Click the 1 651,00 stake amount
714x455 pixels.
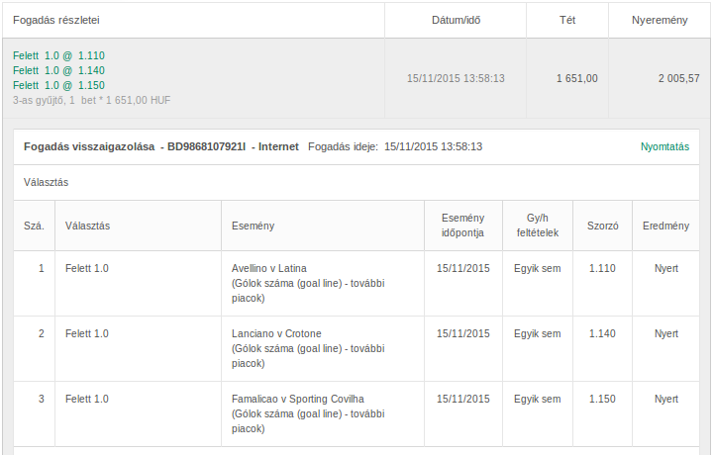coord(577,78)
